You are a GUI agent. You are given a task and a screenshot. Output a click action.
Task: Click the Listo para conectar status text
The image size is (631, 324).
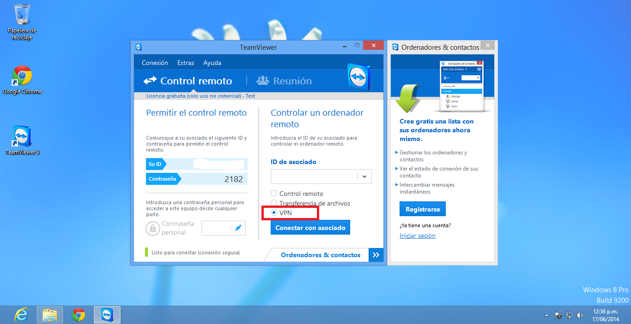tap(195, 253)
